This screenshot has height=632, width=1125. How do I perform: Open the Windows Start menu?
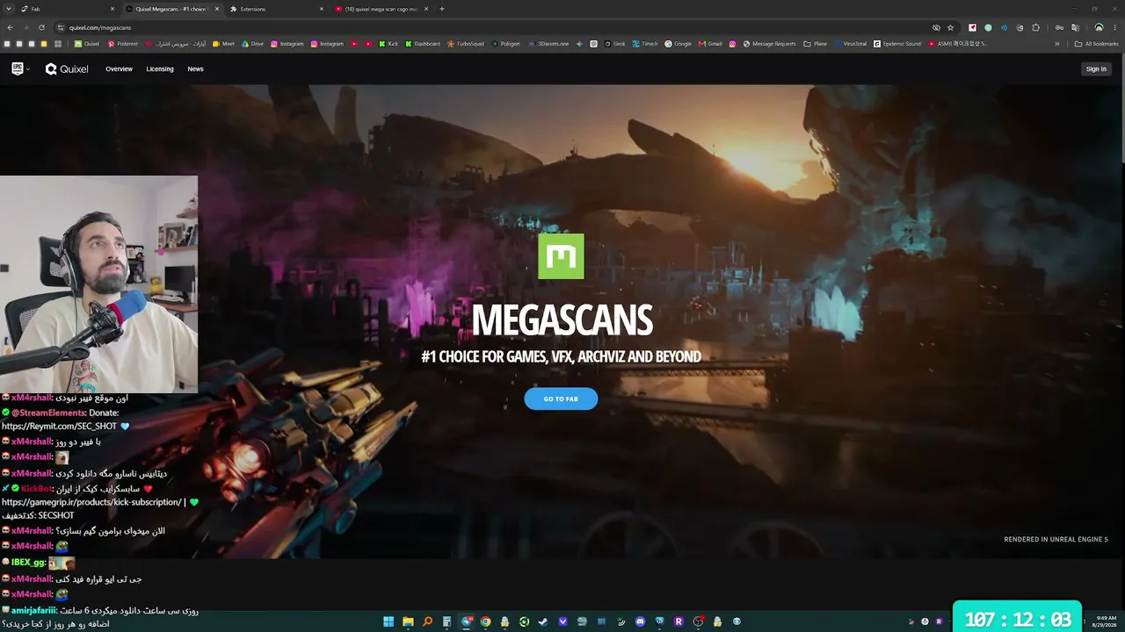click(x=388, y=621)
